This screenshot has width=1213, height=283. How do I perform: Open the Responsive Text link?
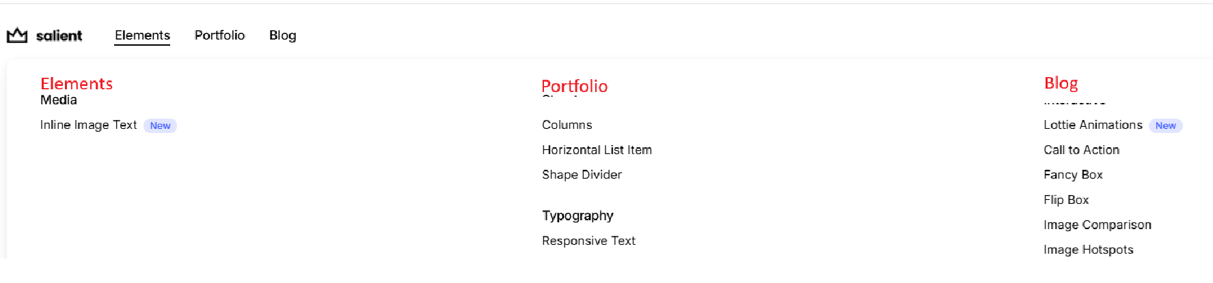[588, 241]
